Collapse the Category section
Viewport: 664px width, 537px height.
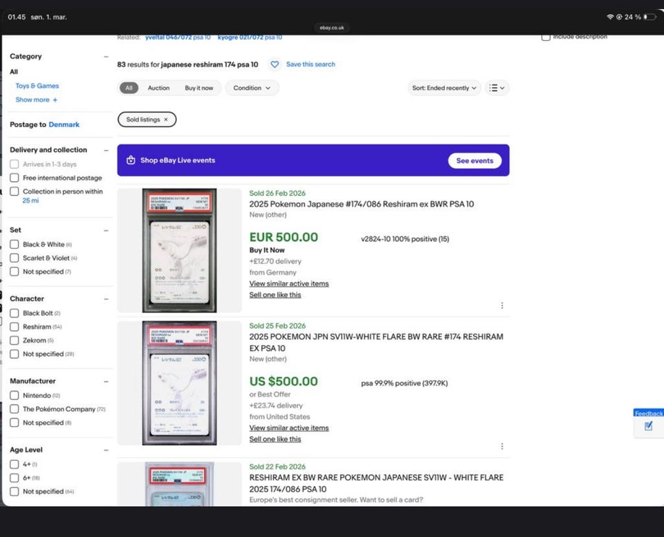tap(106, 57)
